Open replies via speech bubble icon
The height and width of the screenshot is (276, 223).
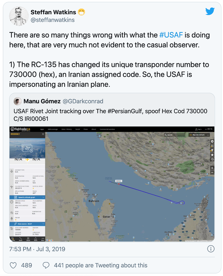(x=46, y=265)
